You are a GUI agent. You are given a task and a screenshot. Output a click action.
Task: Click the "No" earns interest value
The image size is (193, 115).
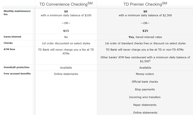(x=66, y=37)
